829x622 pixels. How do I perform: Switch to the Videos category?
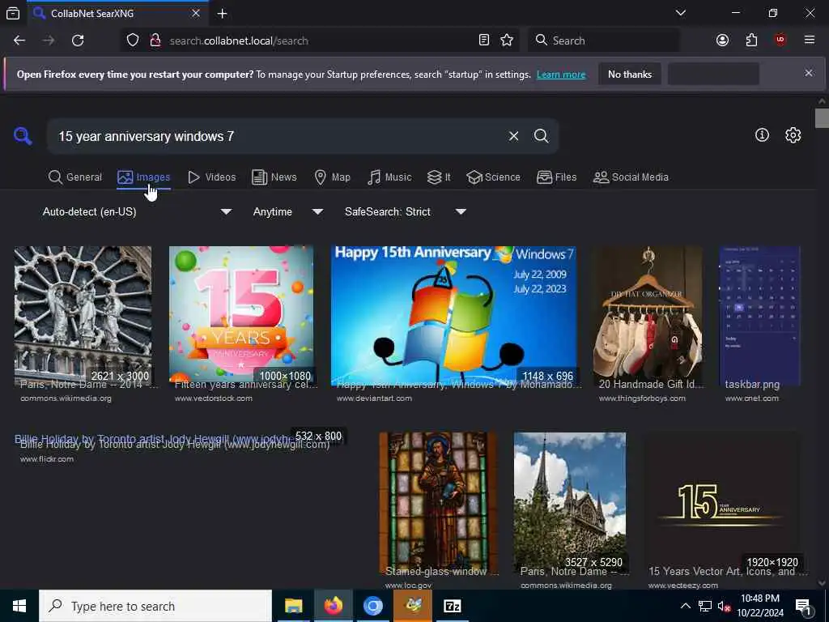point(212,177)
